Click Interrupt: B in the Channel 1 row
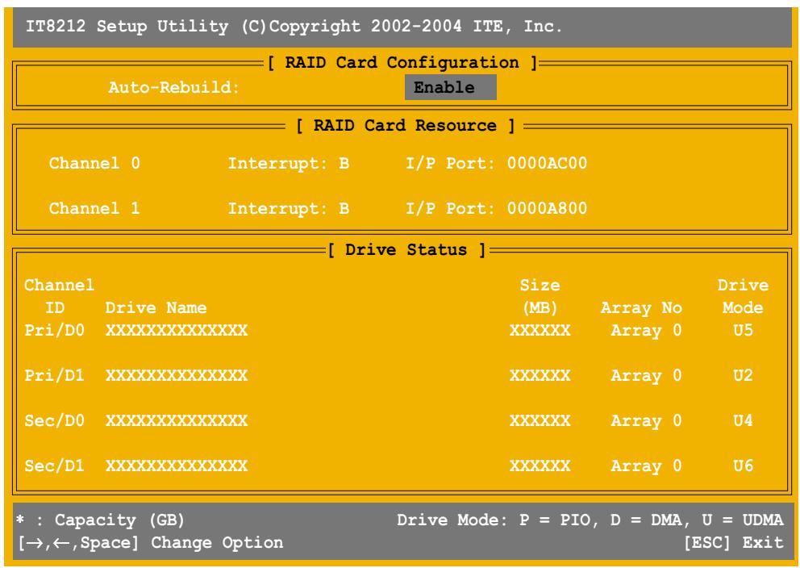The image size is (800, 568). coord(288,208)
